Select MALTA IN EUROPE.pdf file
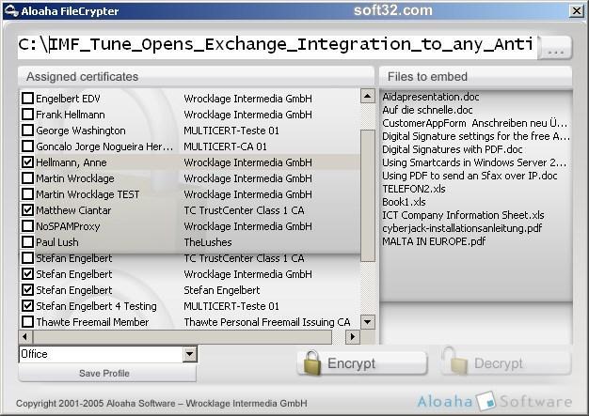 pos(434,241)
